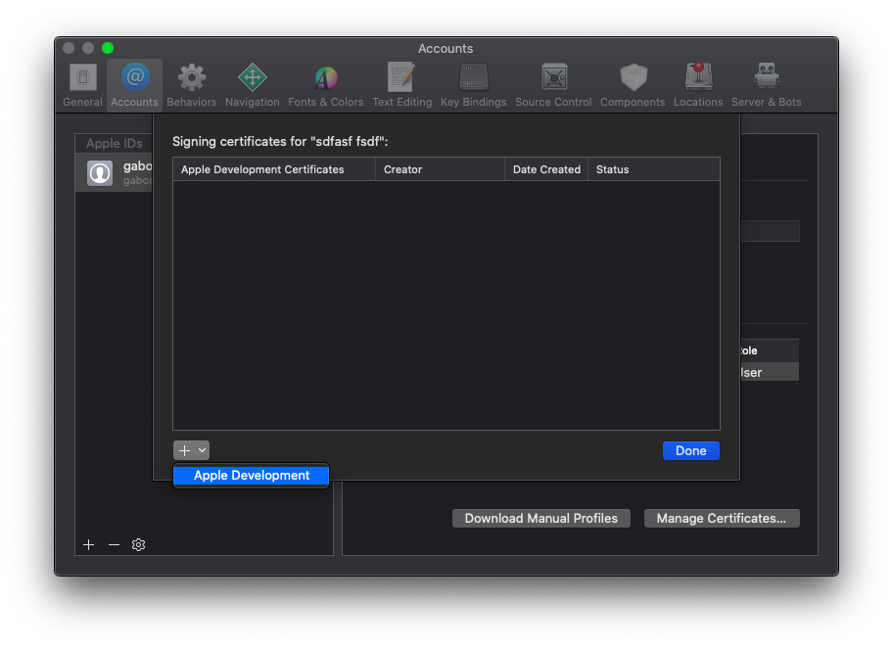The image size is (893, 648).
Task: Remove selected account with minus button
Action: click(x=114, y=545)
